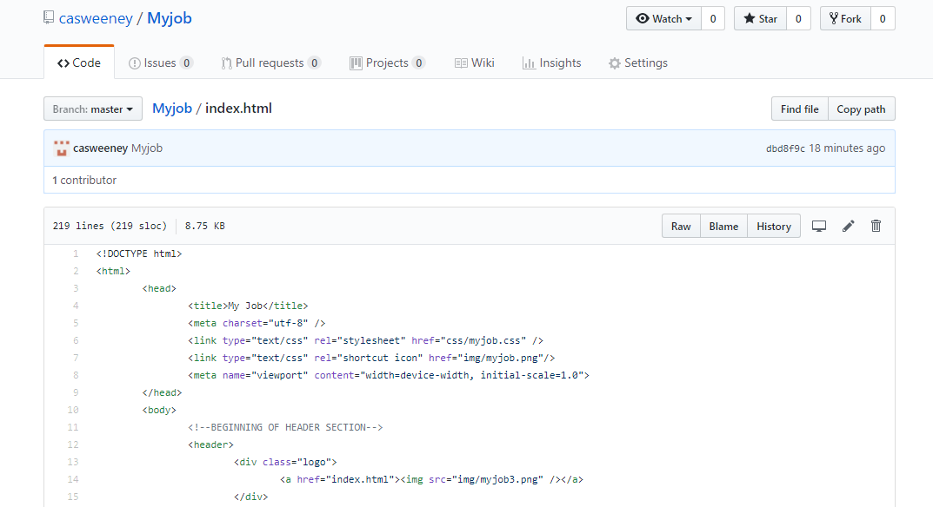Go to the Projects tab
The width and height of the screenshot is (933, 507).
click(387, 63)
